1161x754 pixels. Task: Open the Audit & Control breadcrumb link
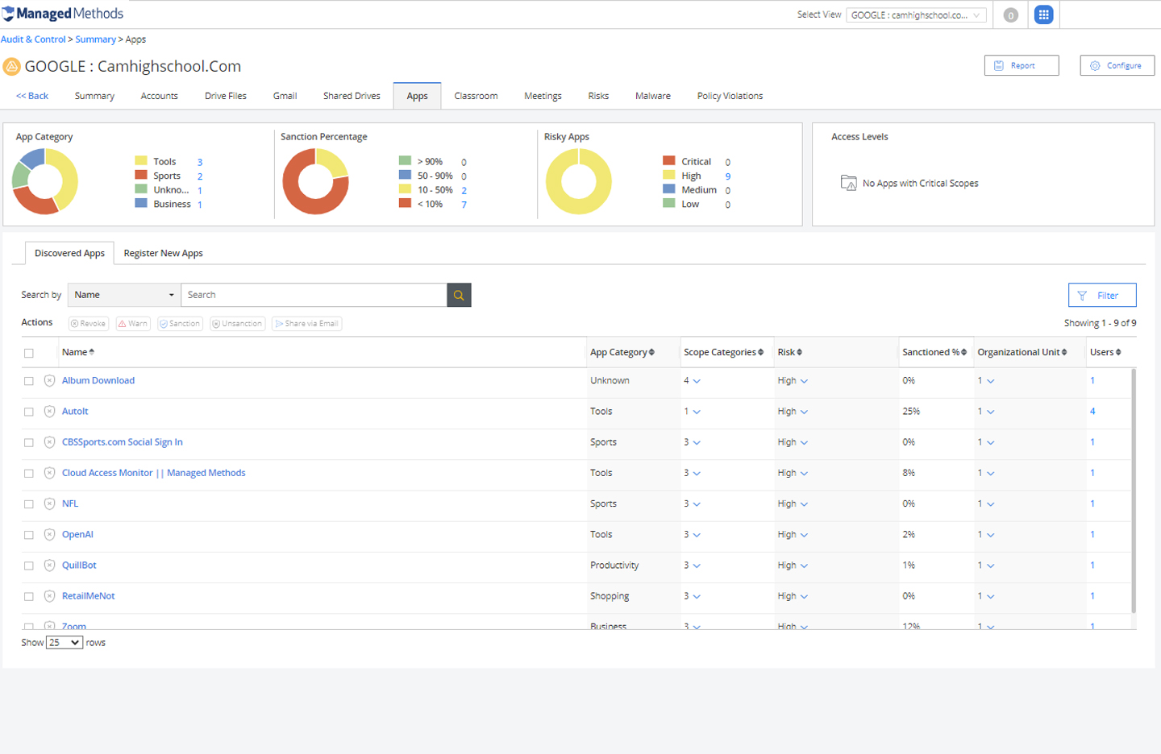pyautogui.click(x=33, y=39)
